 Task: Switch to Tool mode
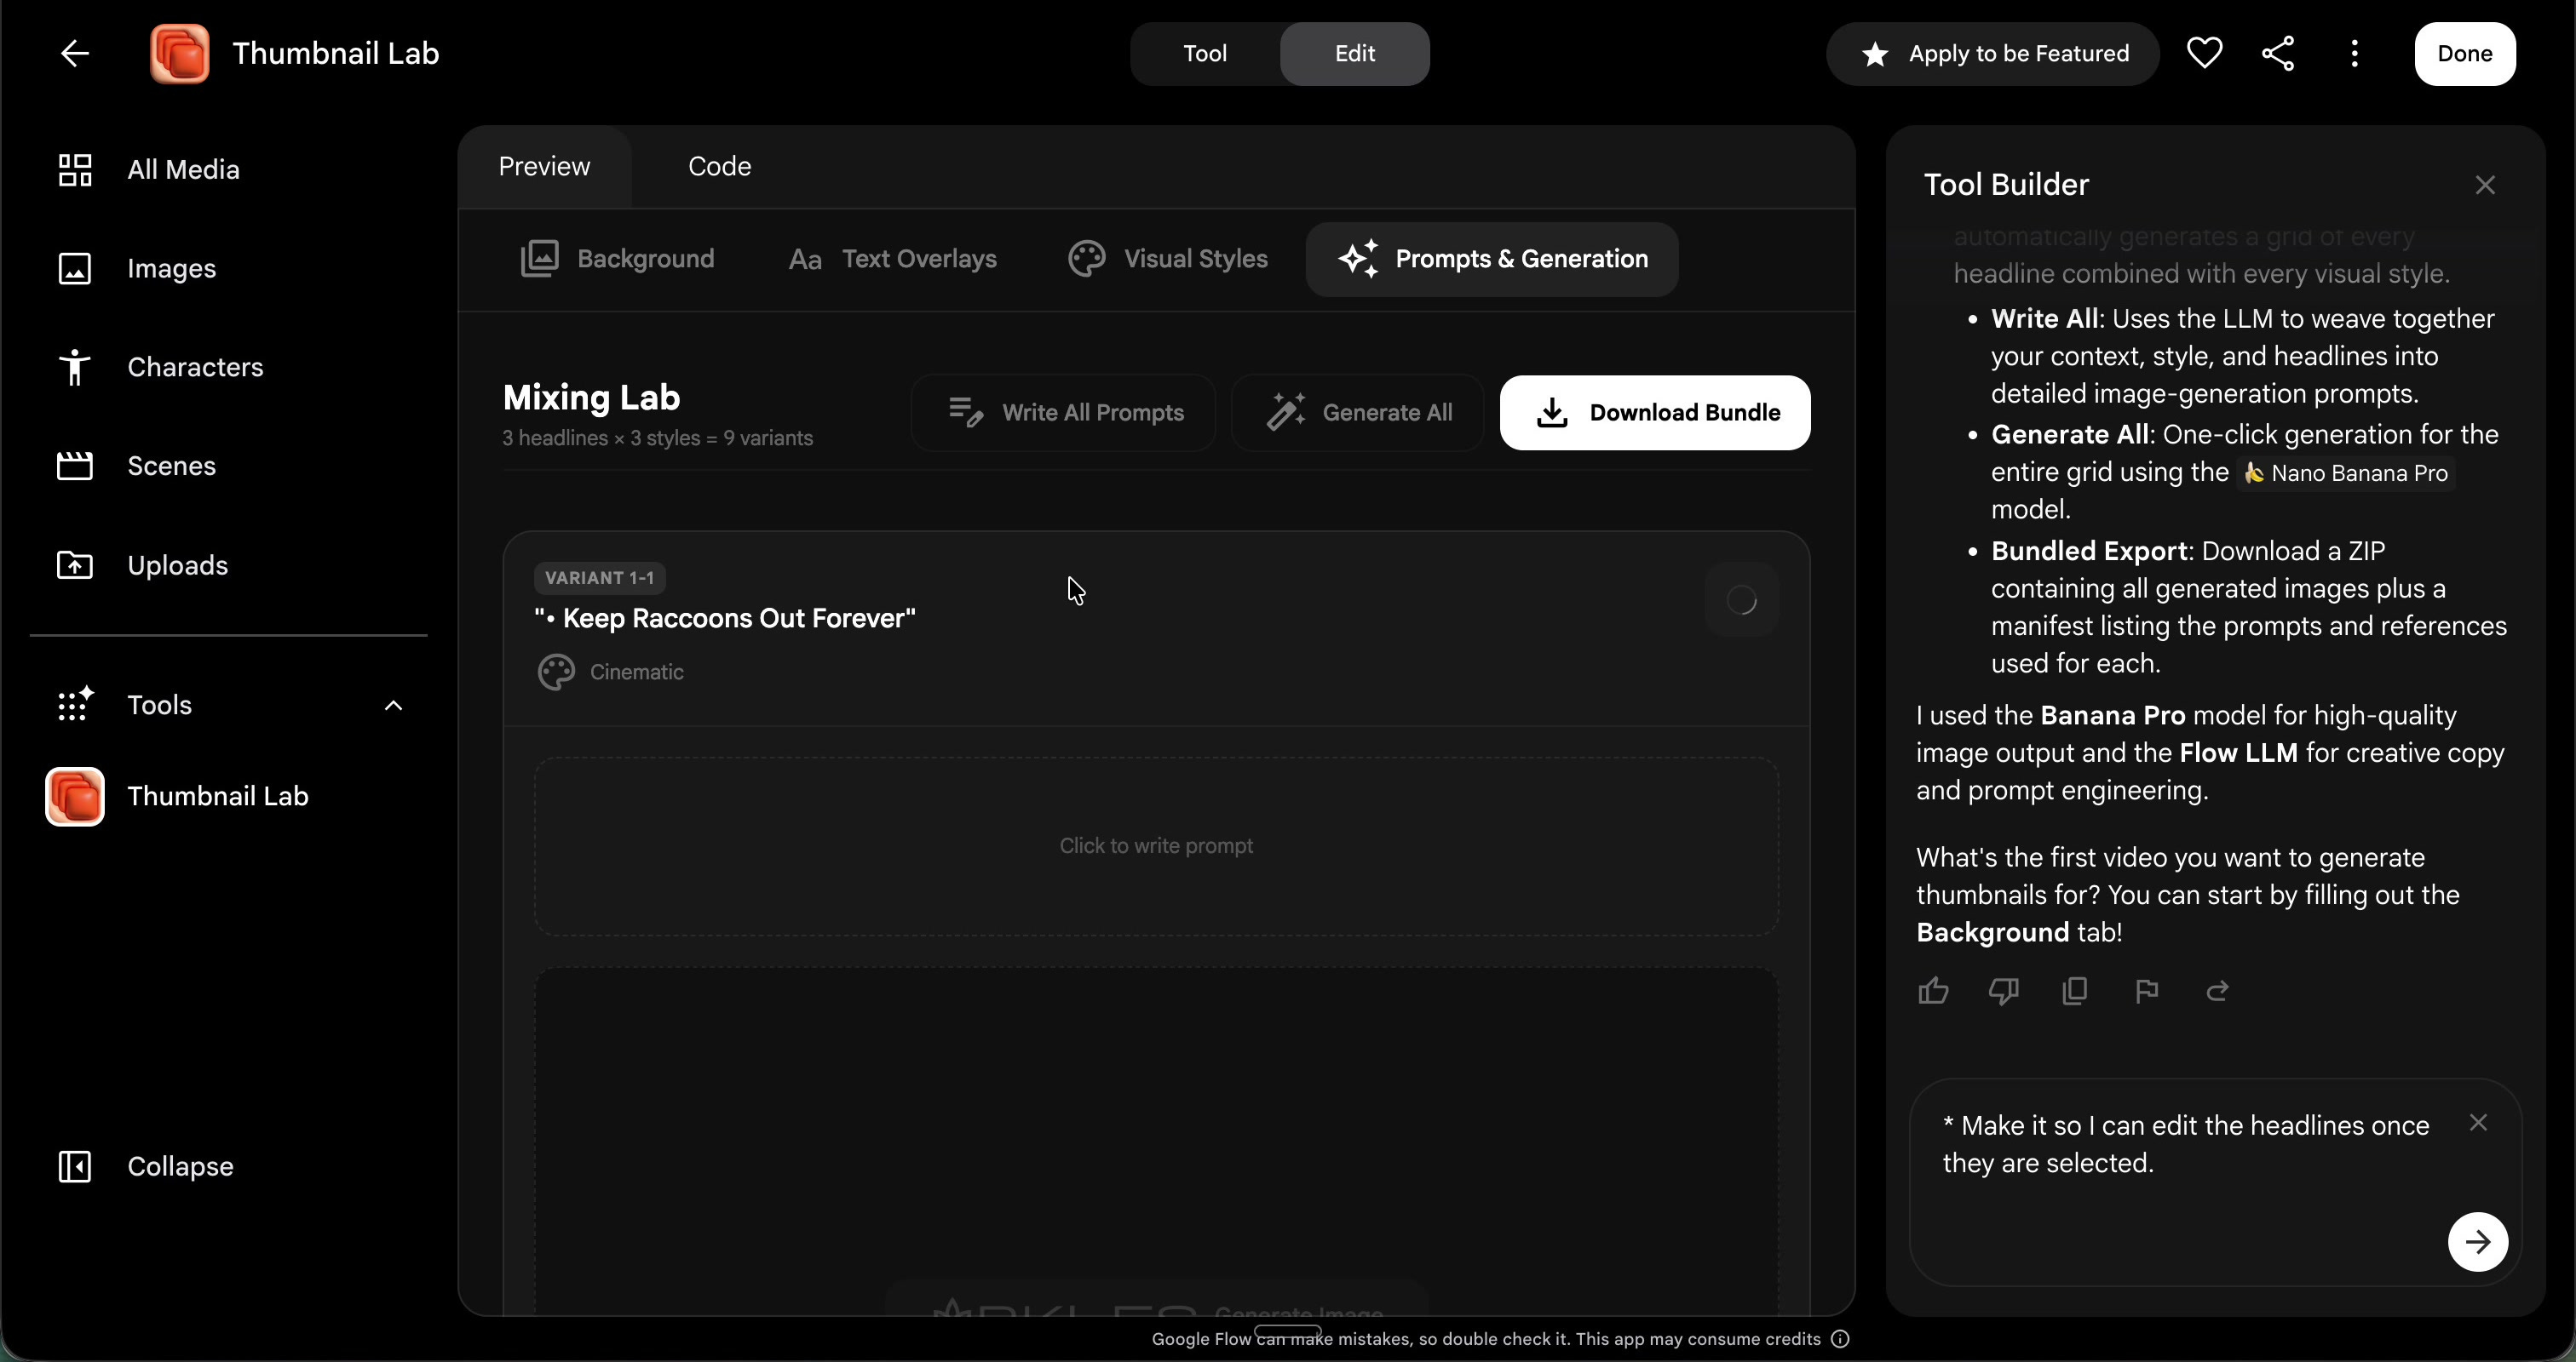point(1205,54)
